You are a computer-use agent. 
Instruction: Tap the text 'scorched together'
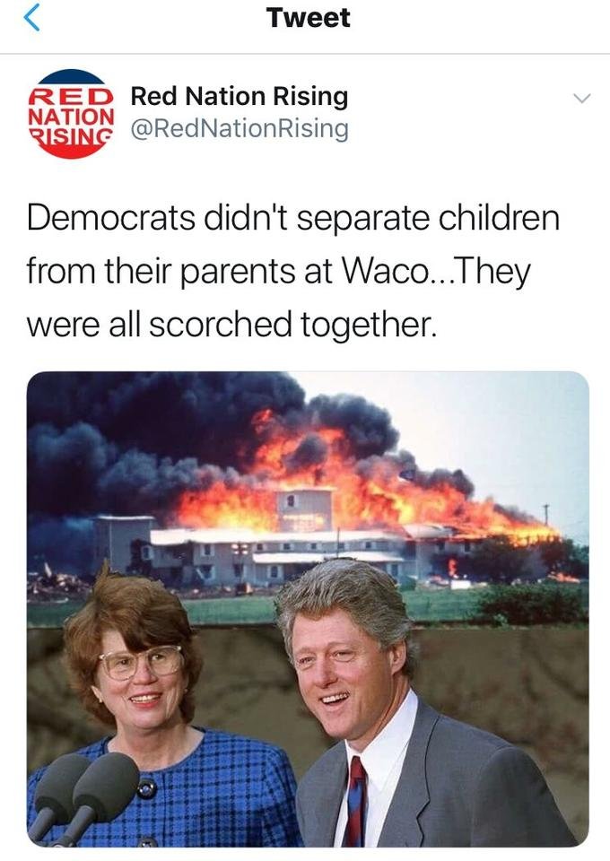(292, 325)
